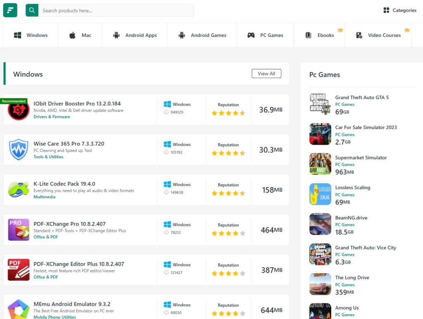Image resolution: width=423 pixels, height=319 pixels.
Task: Click the View All button for Windows
Action: [x=266, y=74]
